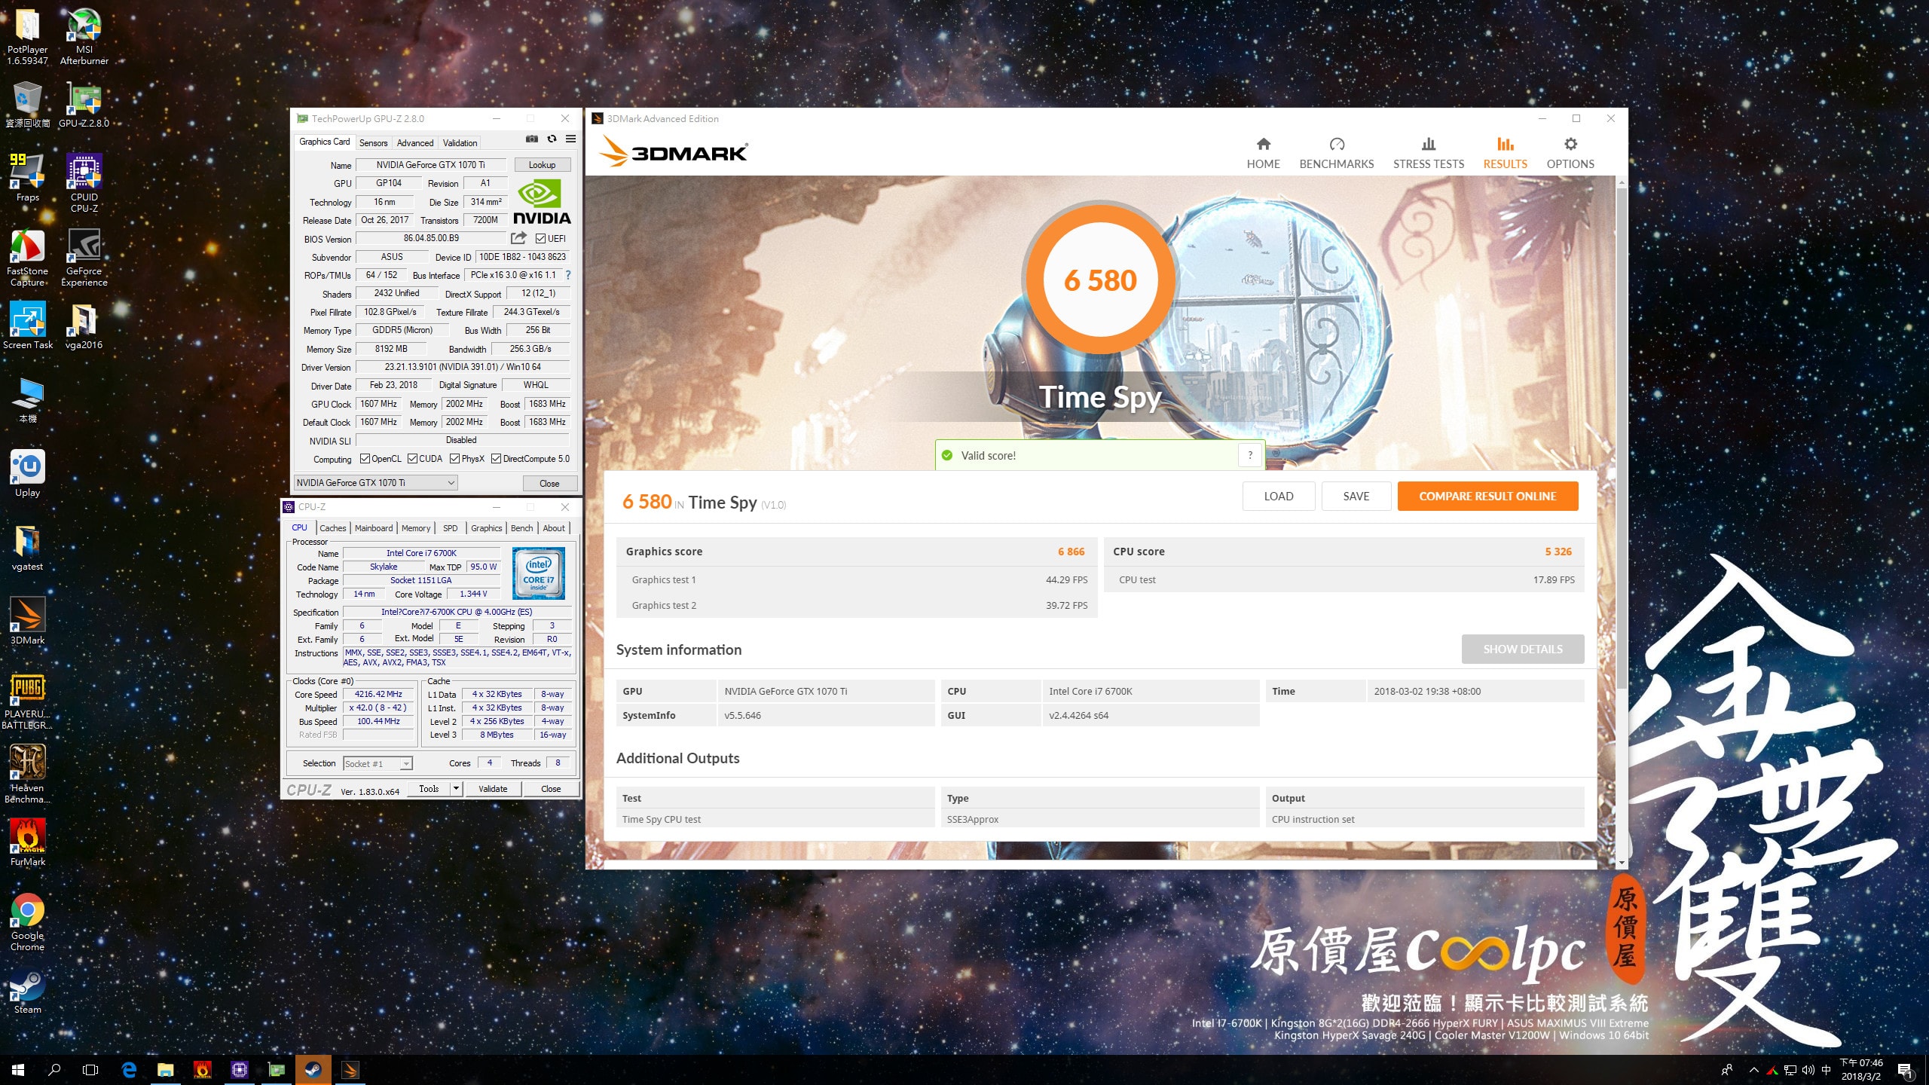The height and width of the screenshot is (1085, 1929).
Task: Open File Explorer from taskbar
Action: 165,1070
